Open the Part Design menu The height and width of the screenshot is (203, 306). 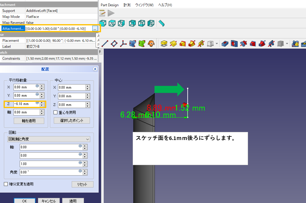coord(109,5)
